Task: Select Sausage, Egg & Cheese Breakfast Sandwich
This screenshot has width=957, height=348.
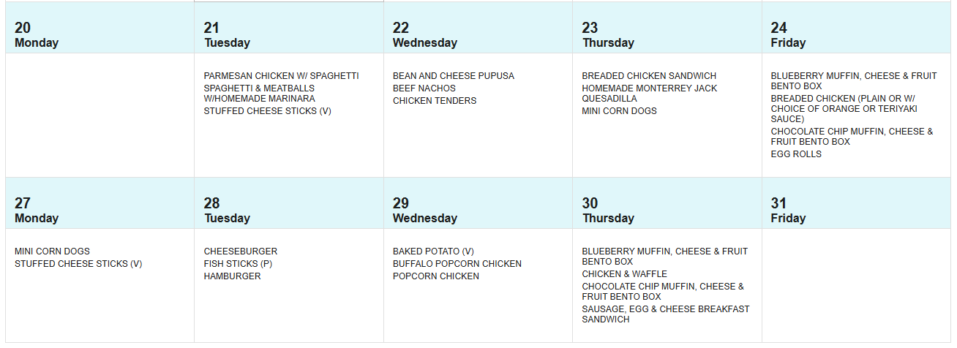Action: [665, 314]
